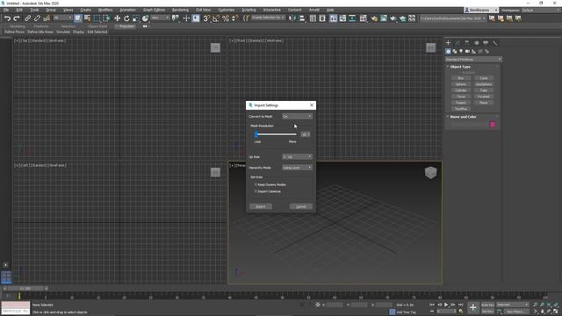
Task: Click Import button in Import Settings
Action: coord(261,207)
